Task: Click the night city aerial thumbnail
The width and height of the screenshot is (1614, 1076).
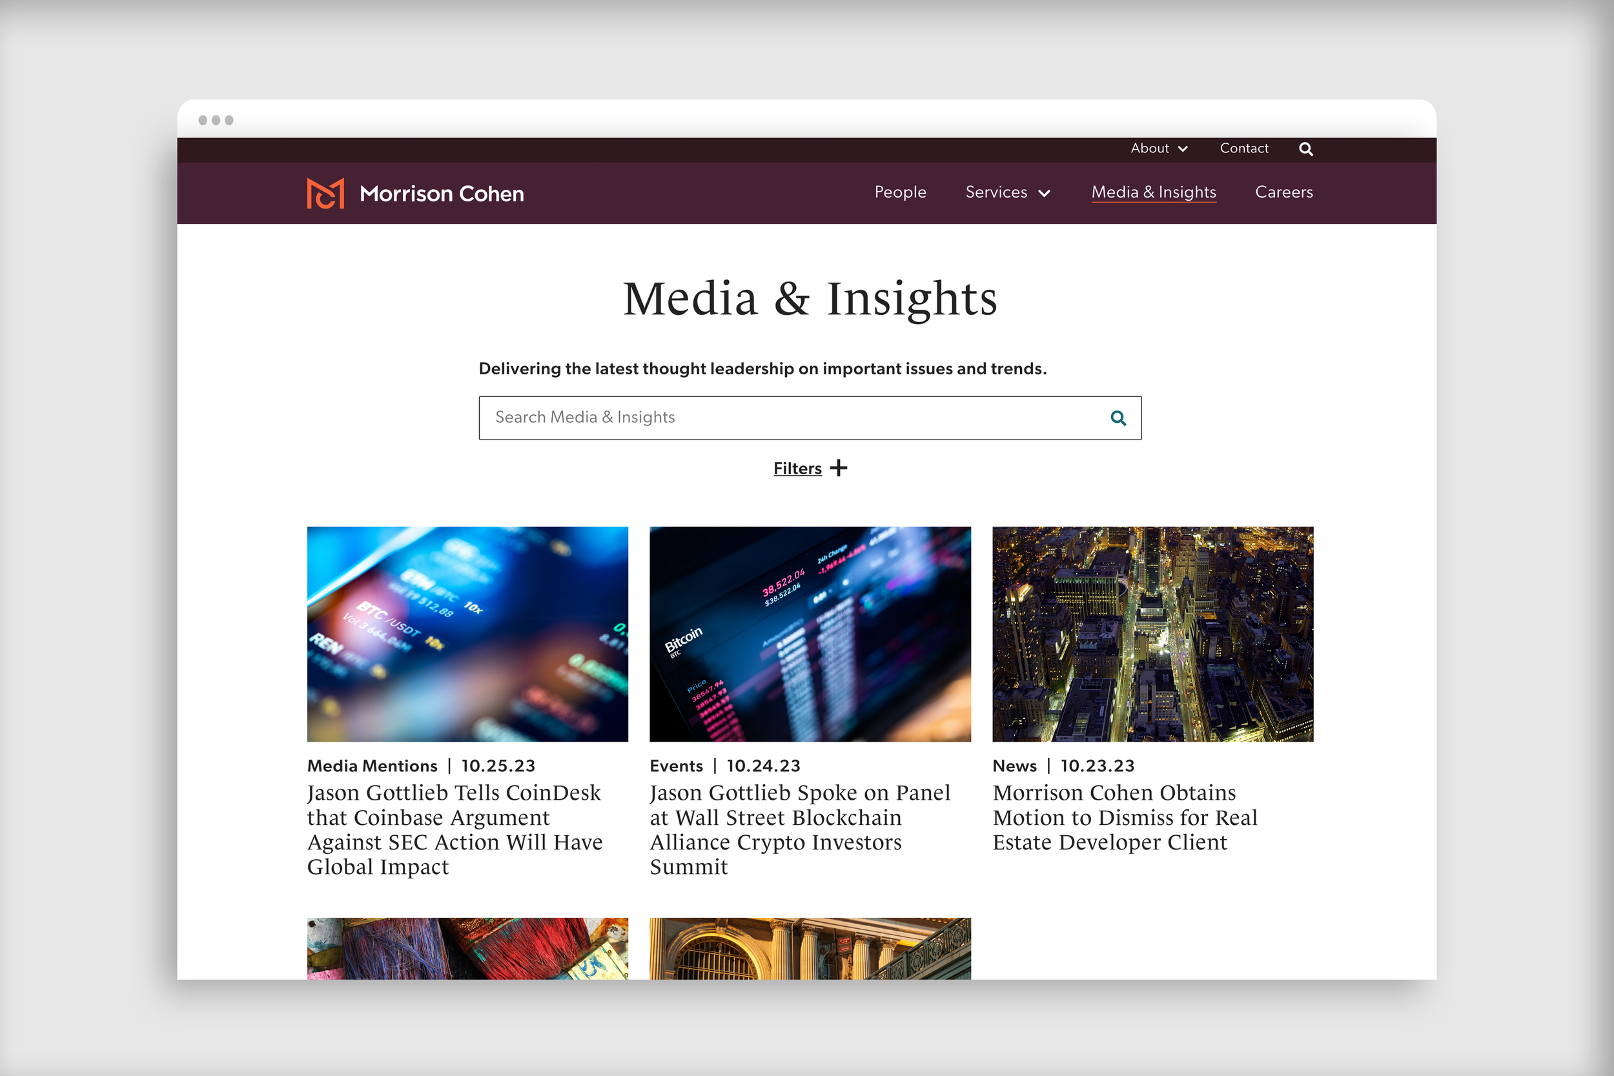Action: pos(1153,634)
